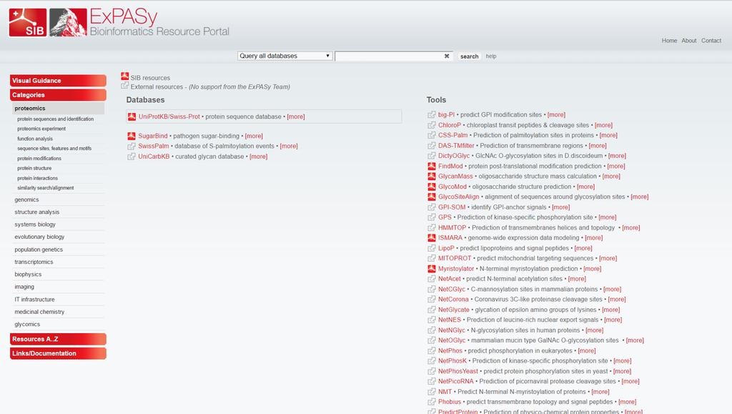Open the UniProtKB/Swiss-Prot database link
Image resolution: width=732 pixels, height=414 pixels.
169,117
